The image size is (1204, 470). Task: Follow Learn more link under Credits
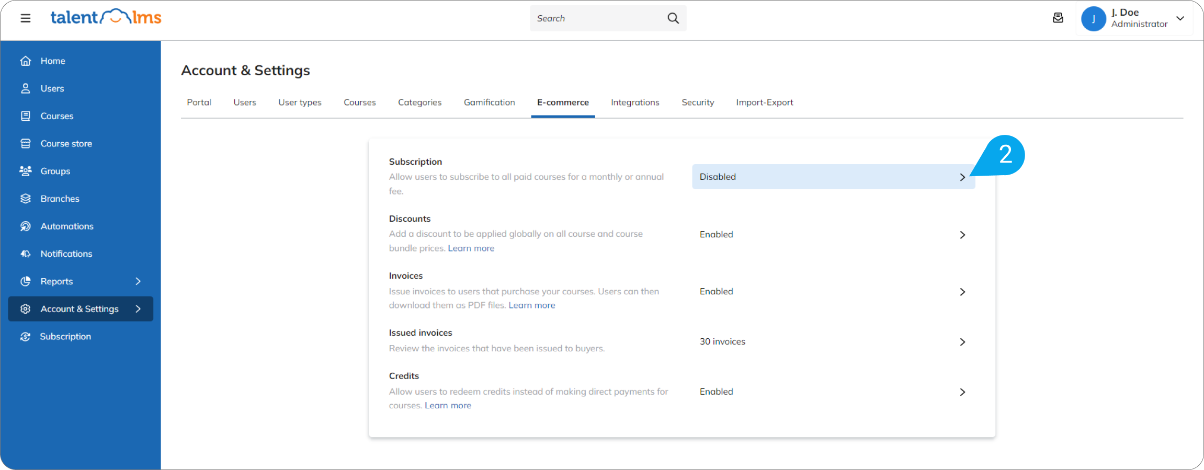[448, 406]
